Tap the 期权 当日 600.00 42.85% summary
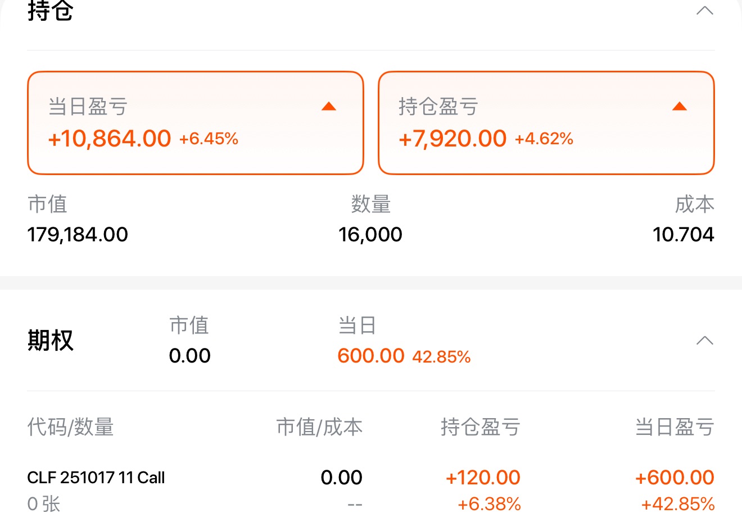Image resolution: width=742 pixels, height=527 pixels. (404, 356)
